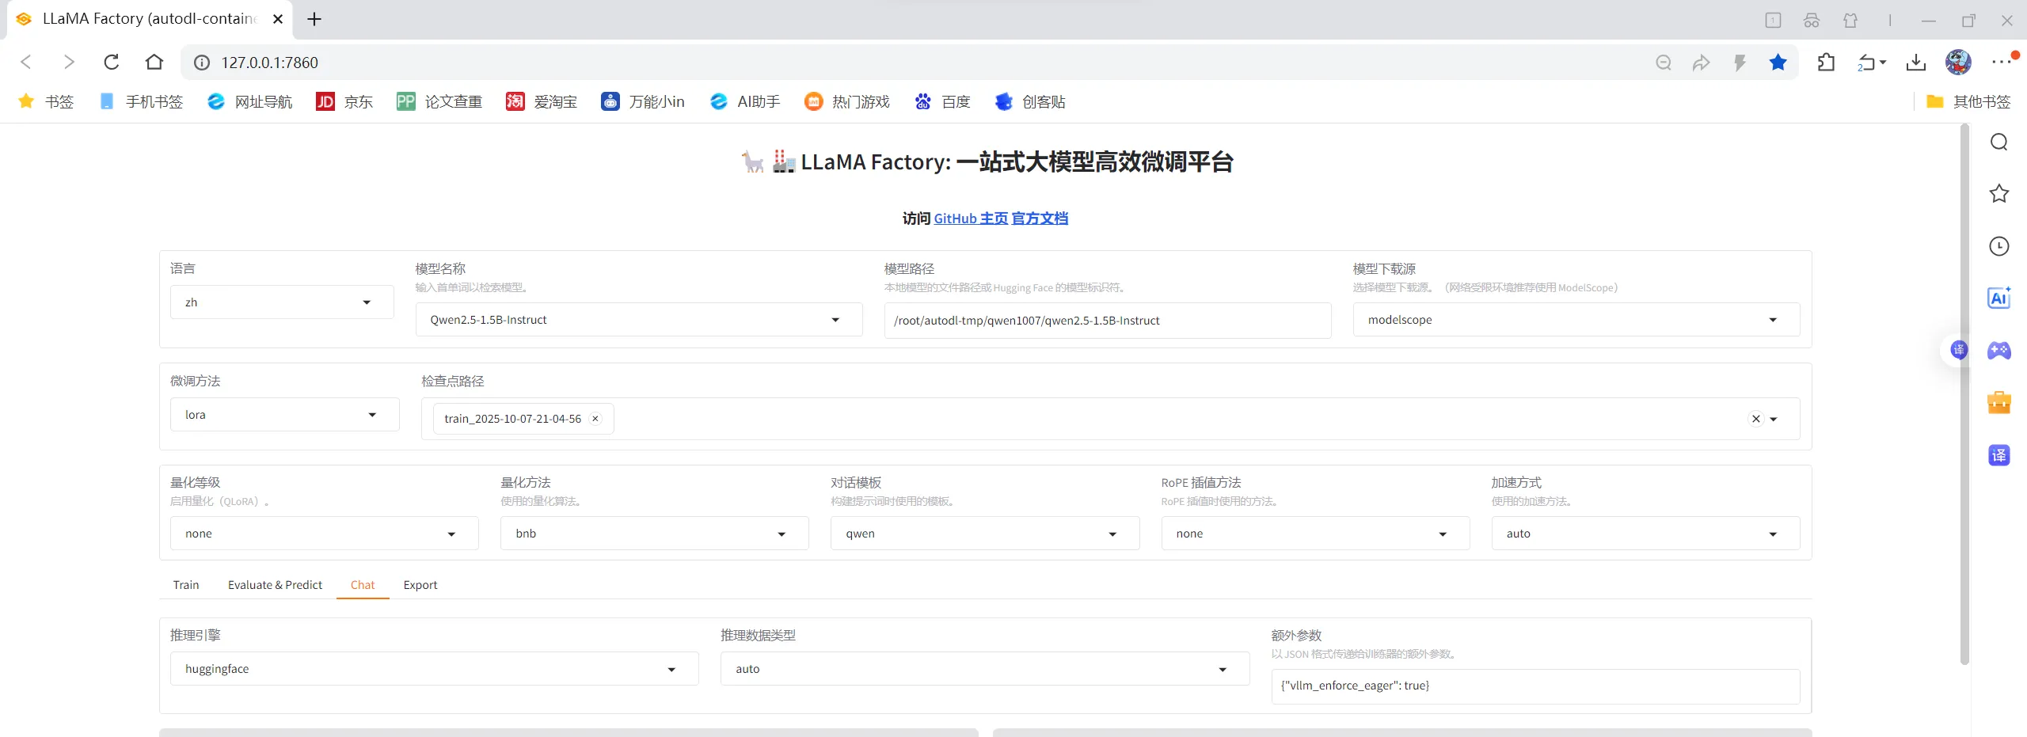Screen dimensions: 2027x737
Task: Click the share arrow icon in address bar
Action: [x=1702, y=63]
